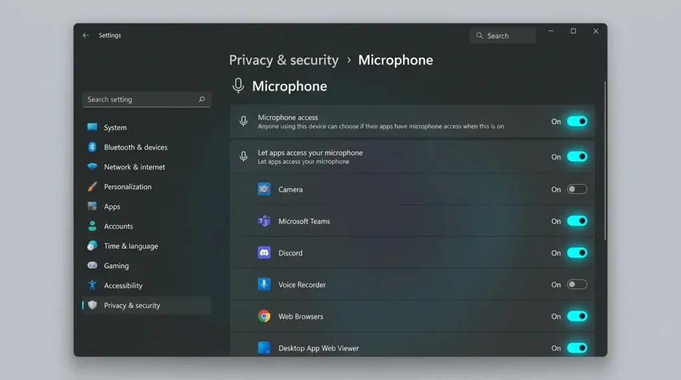Enable microphone for Camera app
The height and width of the screenshot is (380, 681).
click(x=577, y=189)
